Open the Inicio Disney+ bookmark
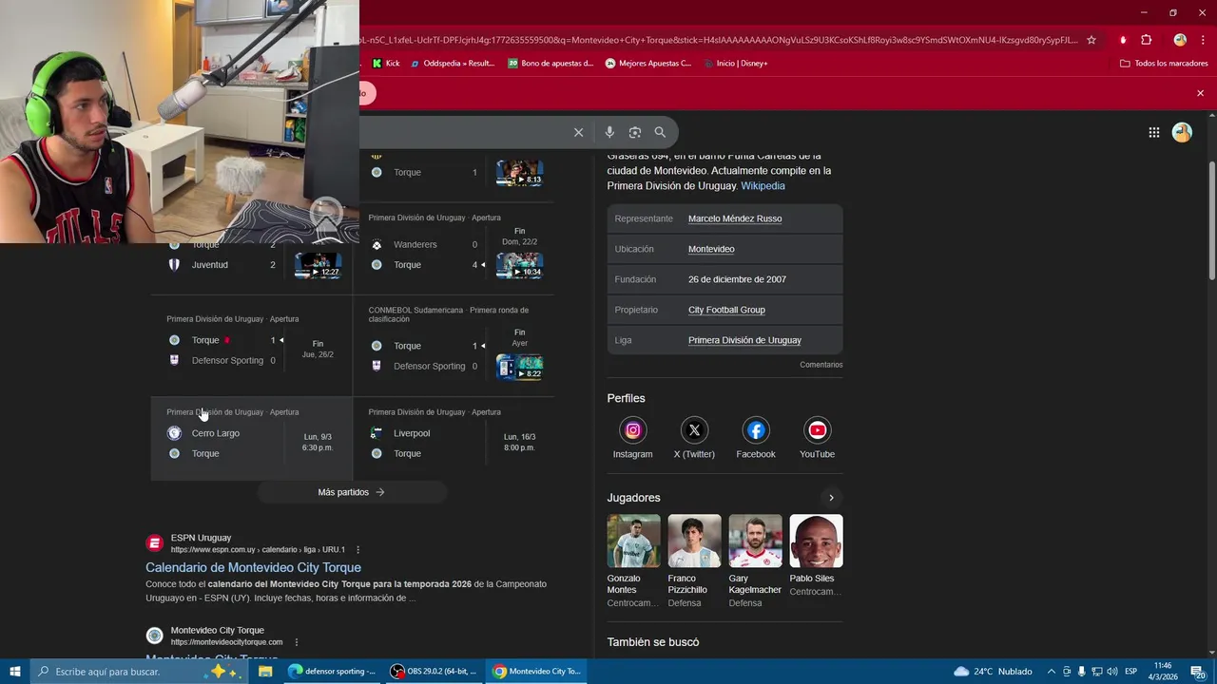This screenshot has width=1217, height=684. click(x=736, y=64)
